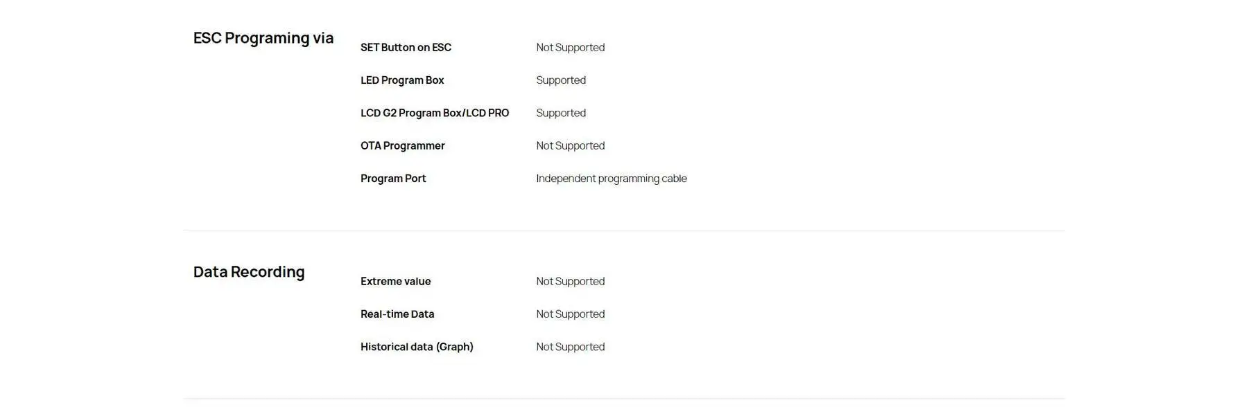The width and height of the screenshot is (1248, 416).
Task: Click 'Not Supported' beside SET Button on ESC
Action: [x=570, y=48]
